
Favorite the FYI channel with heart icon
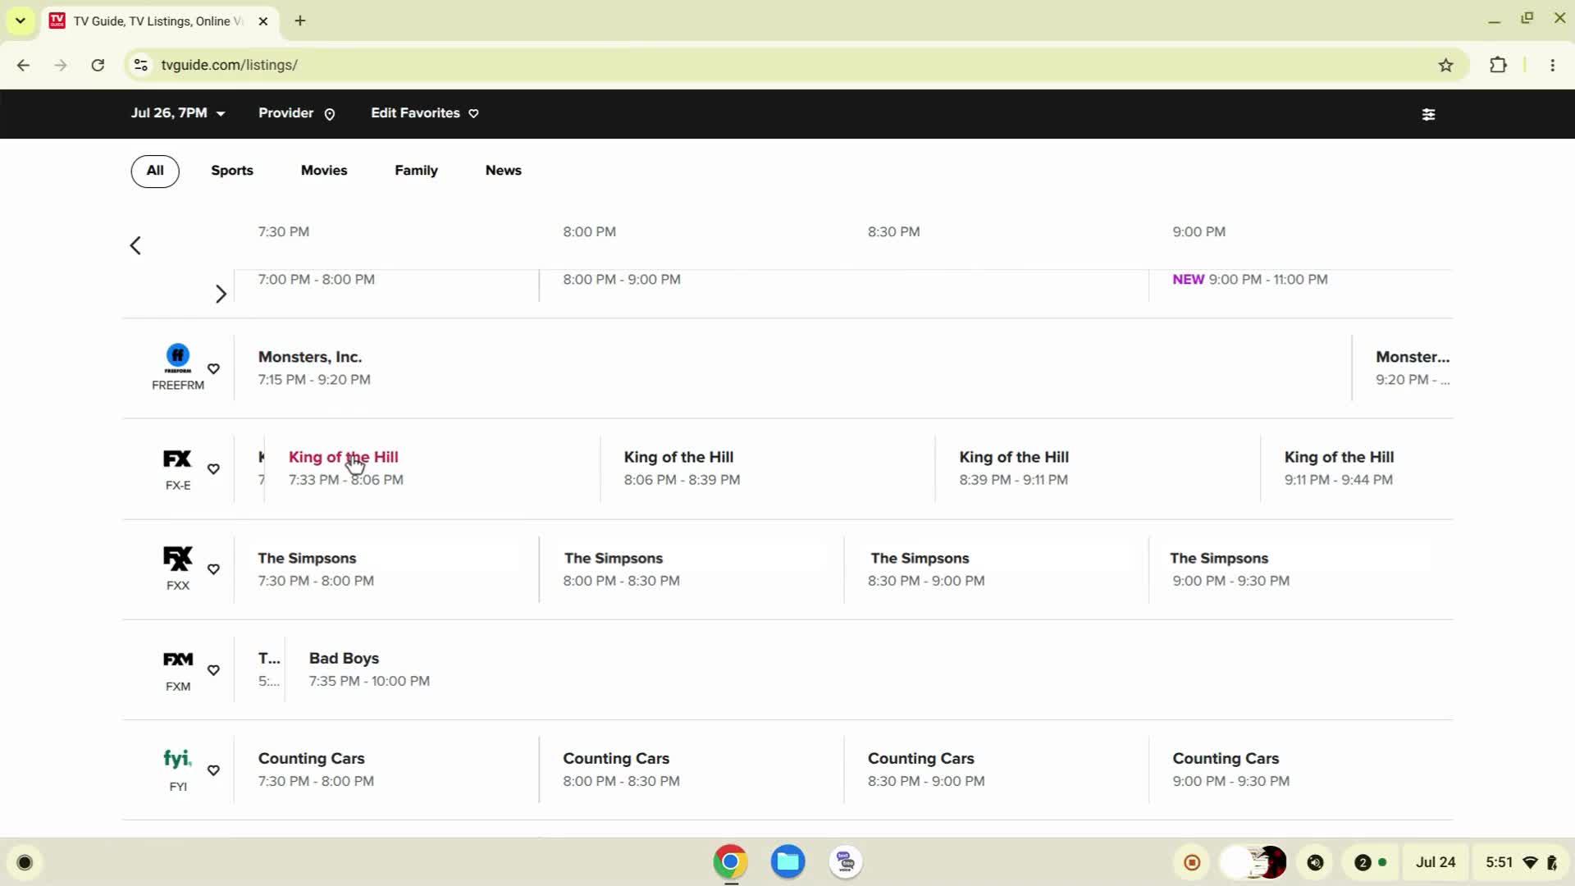tap(213, 770)
